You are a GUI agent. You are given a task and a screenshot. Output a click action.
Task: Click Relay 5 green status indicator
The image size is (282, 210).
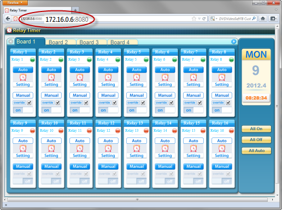146,60
